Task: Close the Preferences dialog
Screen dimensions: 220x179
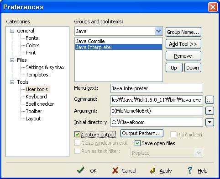Action: coord(213,7)
